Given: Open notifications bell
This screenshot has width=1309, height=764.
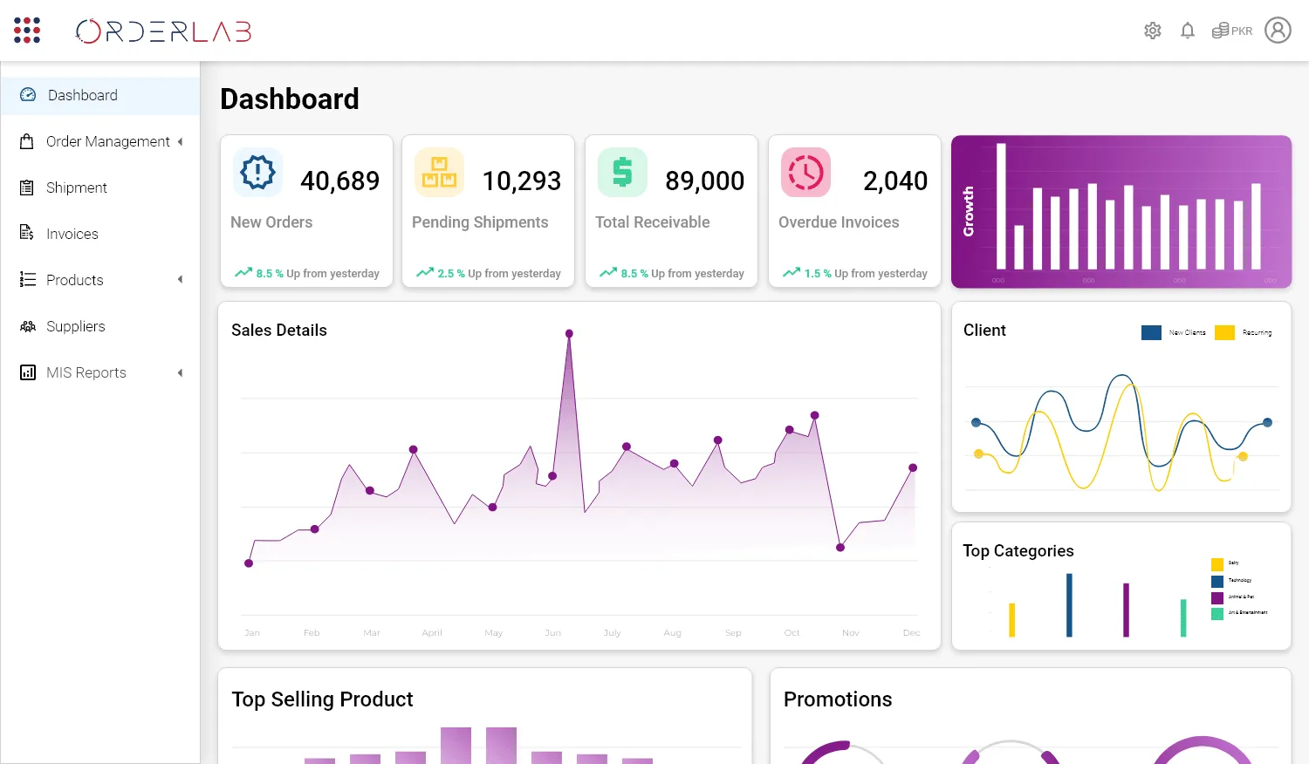Looking at the screenshot, I should click(x=1188, y=31).
